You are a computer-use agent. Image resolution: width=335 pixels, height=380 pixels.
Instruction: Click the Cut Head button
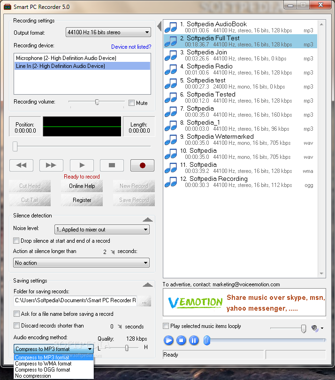[30, 186]
